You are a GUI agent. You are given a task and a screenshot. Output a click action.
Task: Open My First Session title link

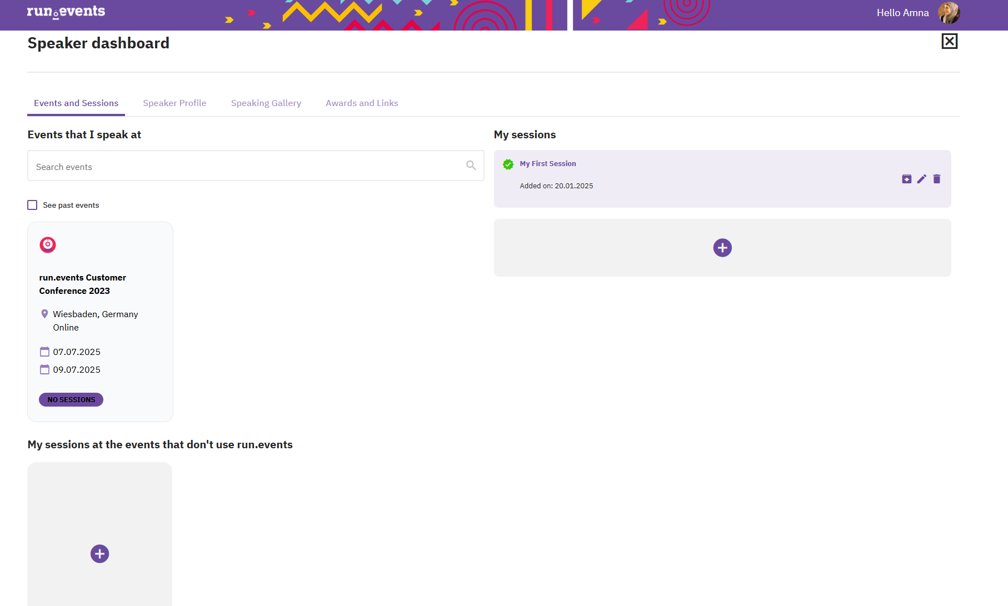[548, 164]
